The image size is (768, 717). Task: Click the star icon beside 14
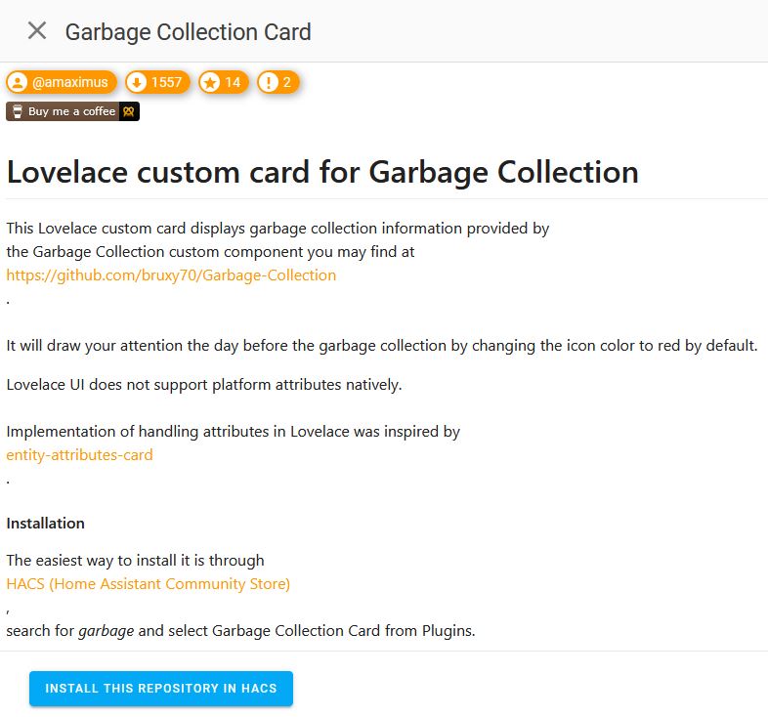coord(210,82)
